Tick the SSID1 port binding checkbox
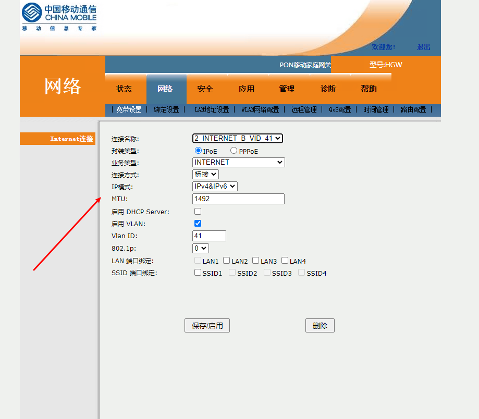The height and width of the screenshot is (419, 479). click(198, 273)
